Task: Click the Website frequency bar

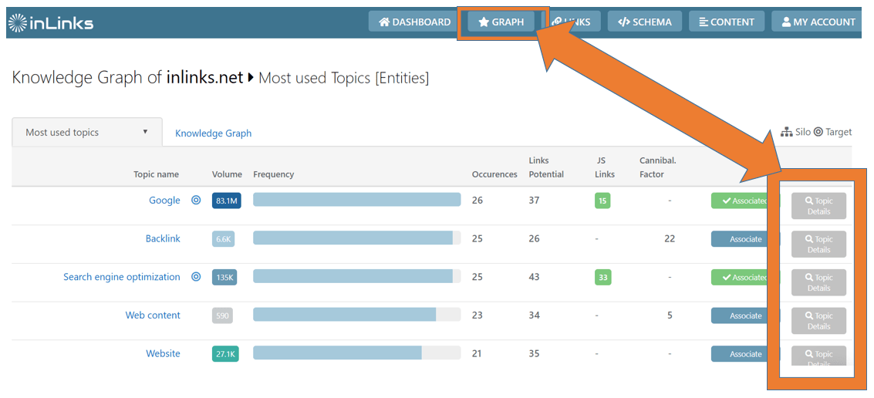Action: coord(356,352)
